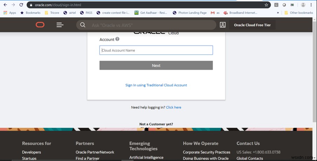Open the Get Aadhaar bookmark
This screenshot has height=161, width=317.
tap(151, 13)
